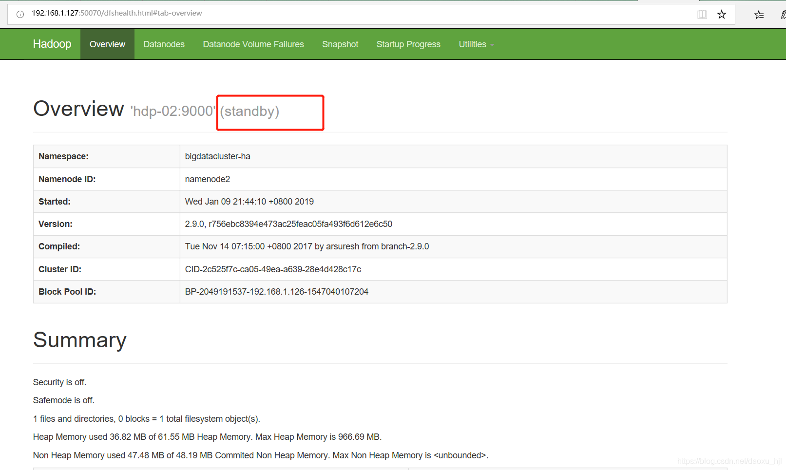Switch to the Overview tab

click(x=107, y=44)
